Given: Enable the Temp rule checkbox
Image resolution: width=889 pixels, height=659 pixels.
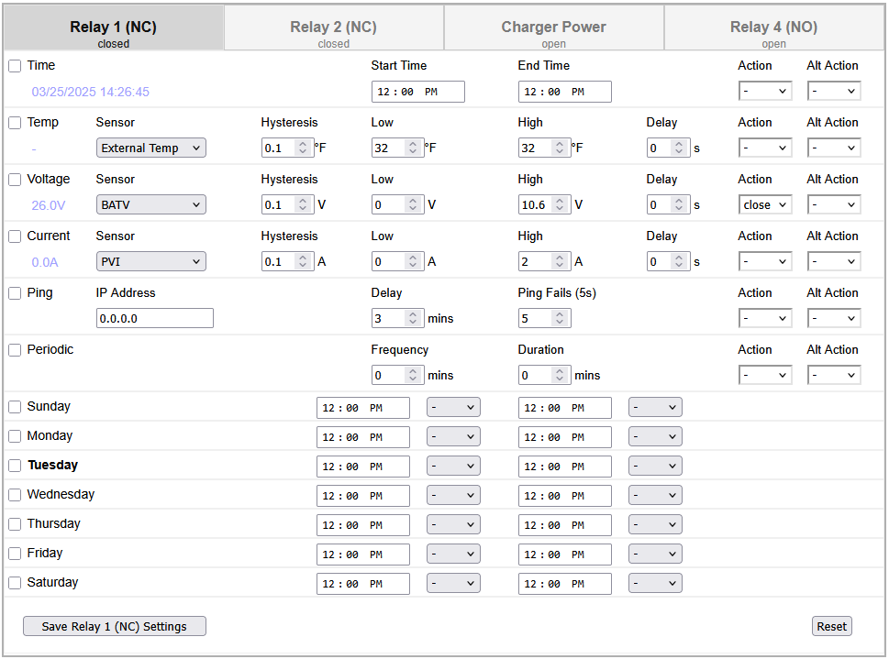Looking at the screenshot, I should point(15,123).
